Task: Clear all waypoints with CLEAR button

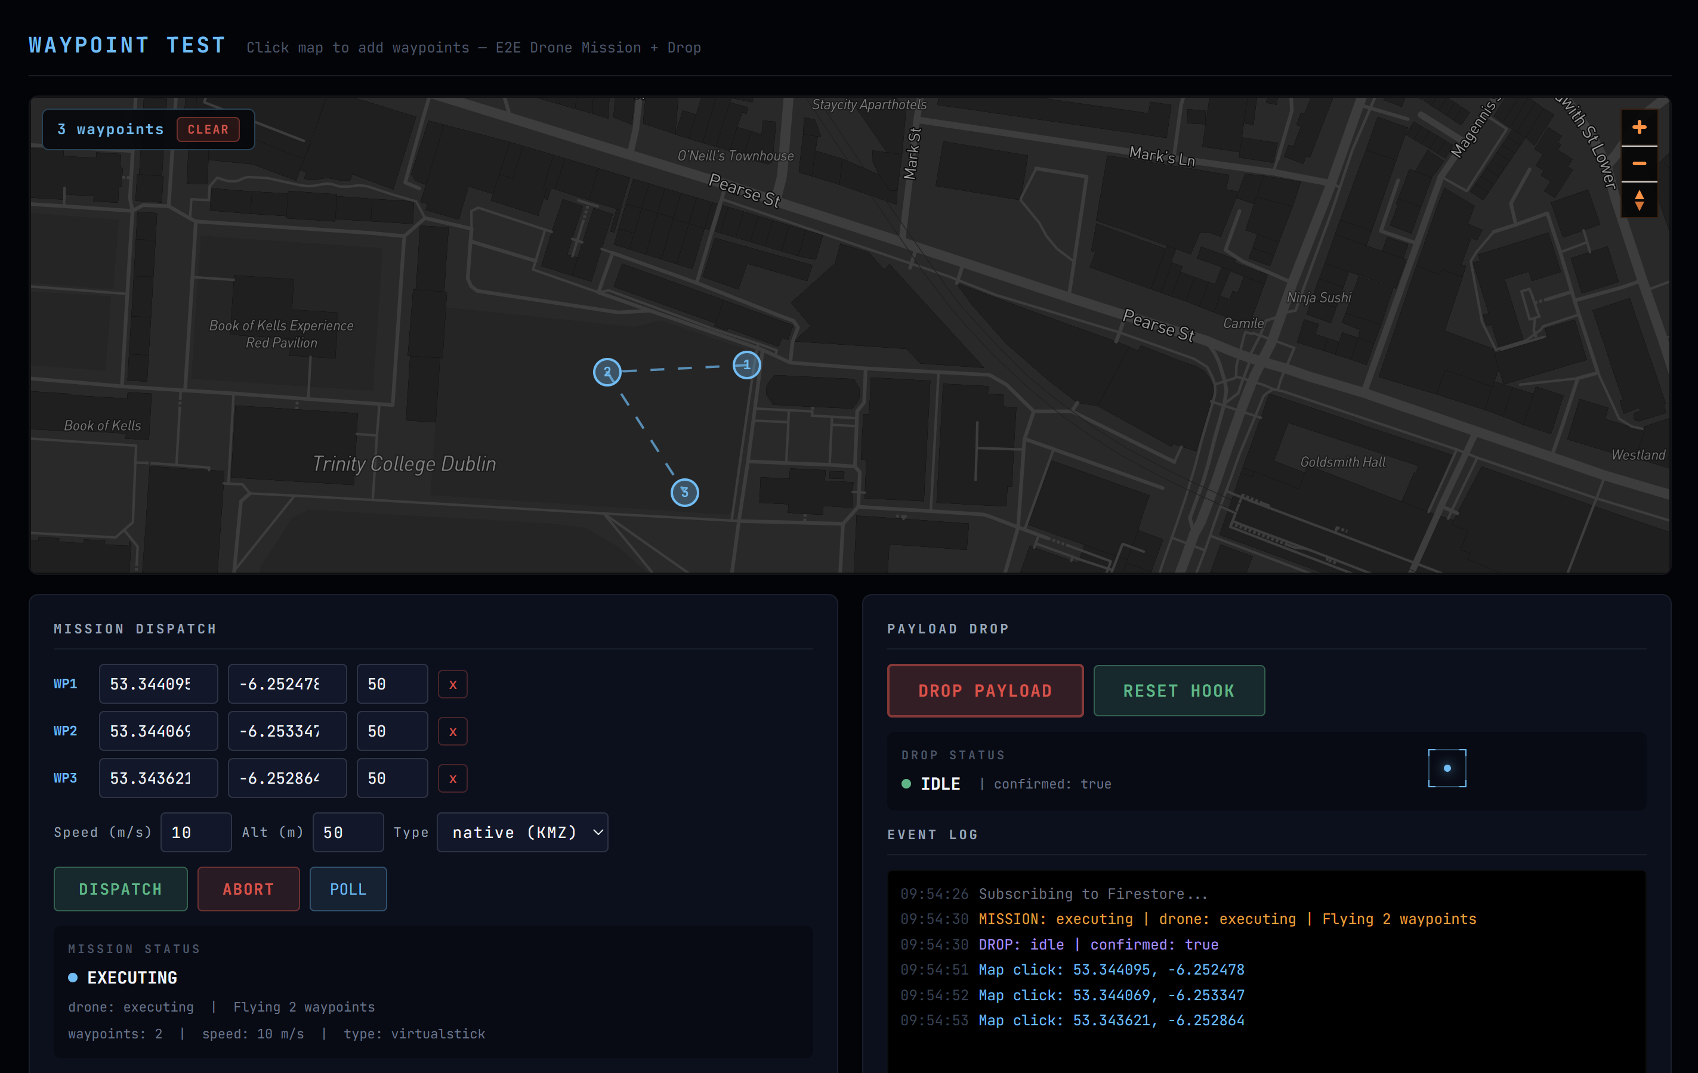Action: point(208,129)
